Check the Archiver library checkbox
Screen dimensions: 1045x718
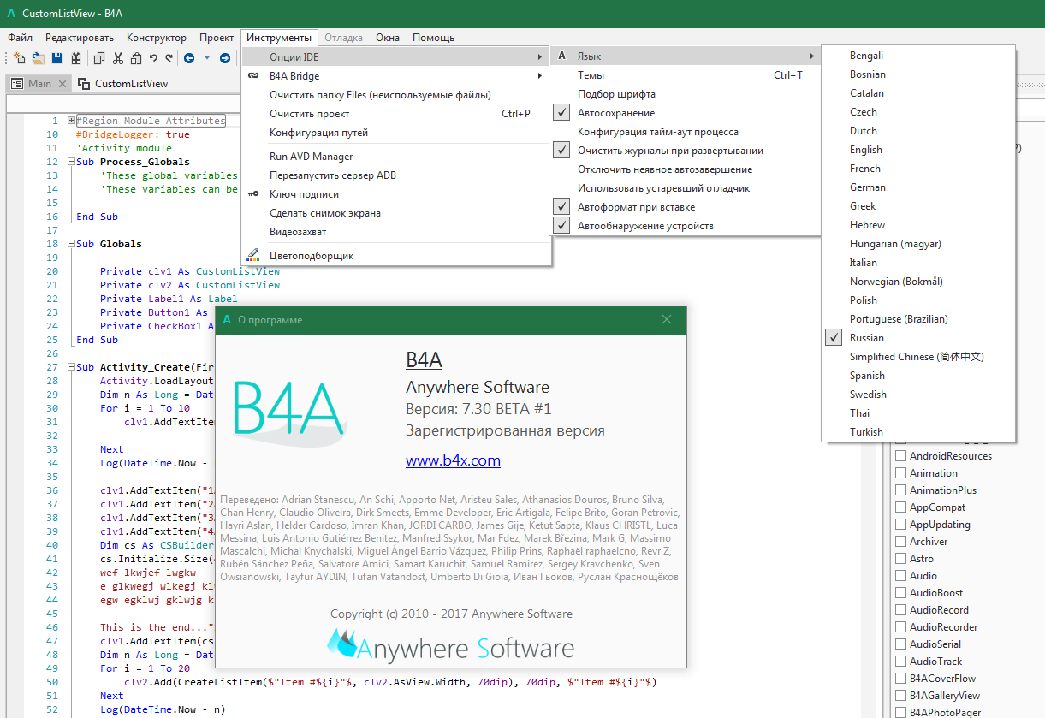tap(900, 542)
